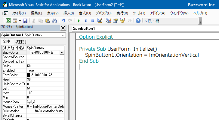Select MousePointer property value
The width and height of the screenshot is (219, 120).
click(x=45, y=106)
